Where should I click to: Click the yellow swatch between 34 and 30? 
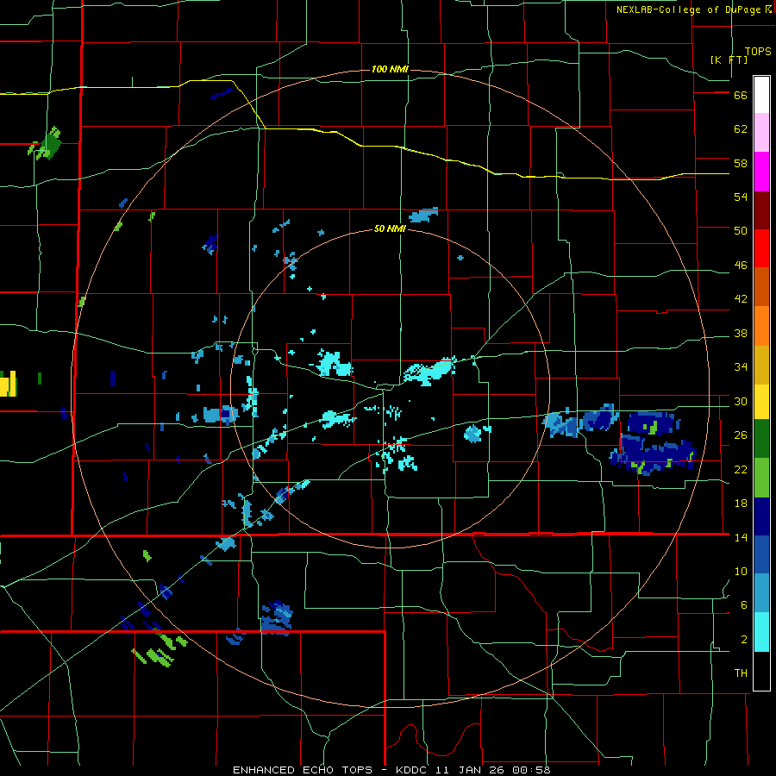(761, 401)
